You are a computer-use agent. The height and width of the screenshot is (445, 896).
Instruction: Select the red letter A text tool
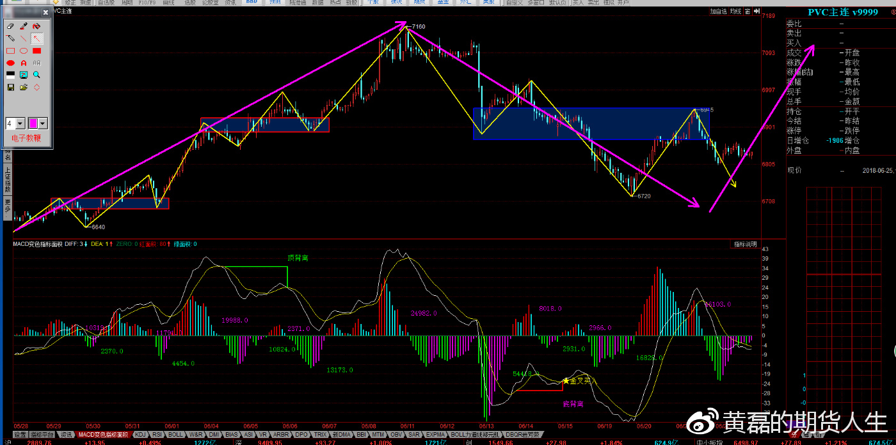24,63
